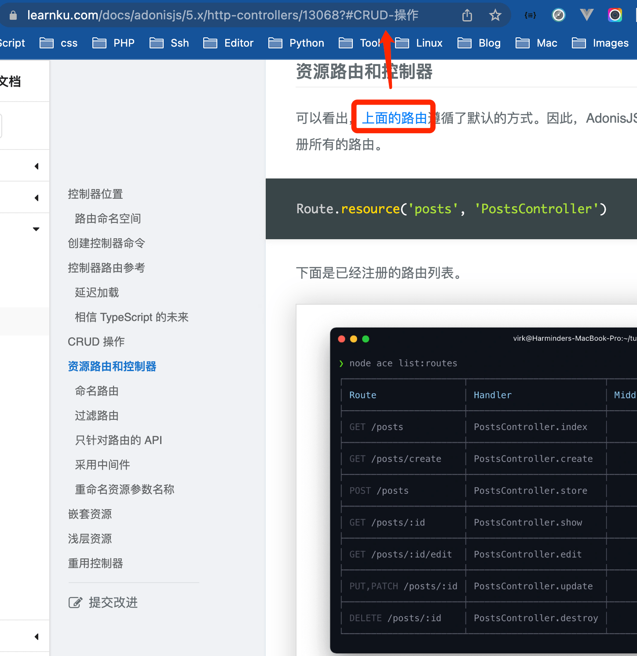Open the colorful camera extension icon
Image resolution: width=637 pixels, height=656 pixels.
(x=615, y=15)
